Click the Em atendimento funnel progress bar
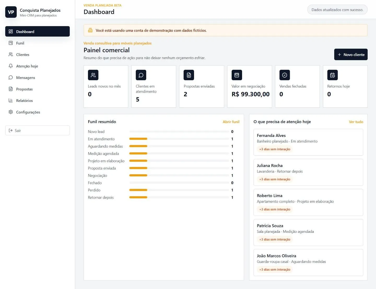The image size is (376, 289). pos(179,139)
